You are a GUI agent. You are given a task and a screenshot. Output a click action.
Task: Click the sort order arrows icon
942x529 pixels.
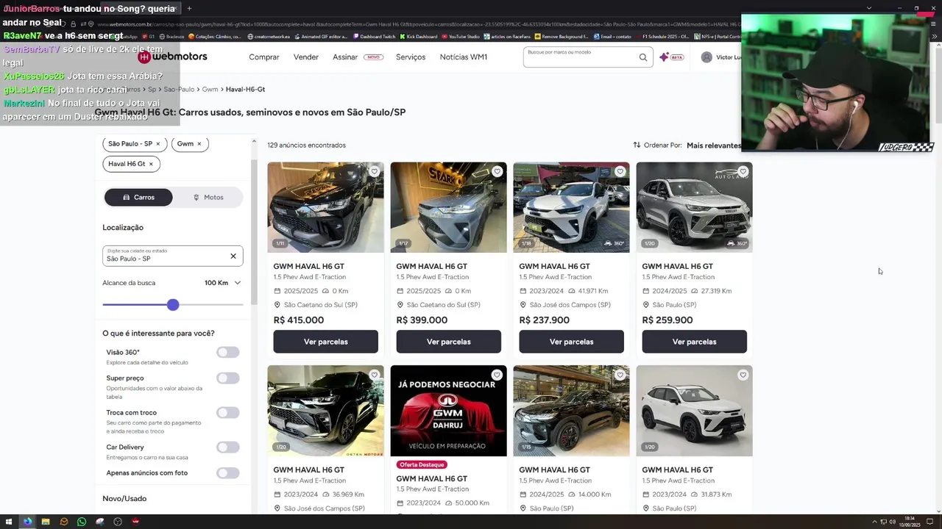[x=637, y=145]
